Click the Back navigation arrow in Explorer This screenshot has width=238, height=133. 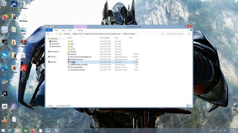(x=48, y=34)
